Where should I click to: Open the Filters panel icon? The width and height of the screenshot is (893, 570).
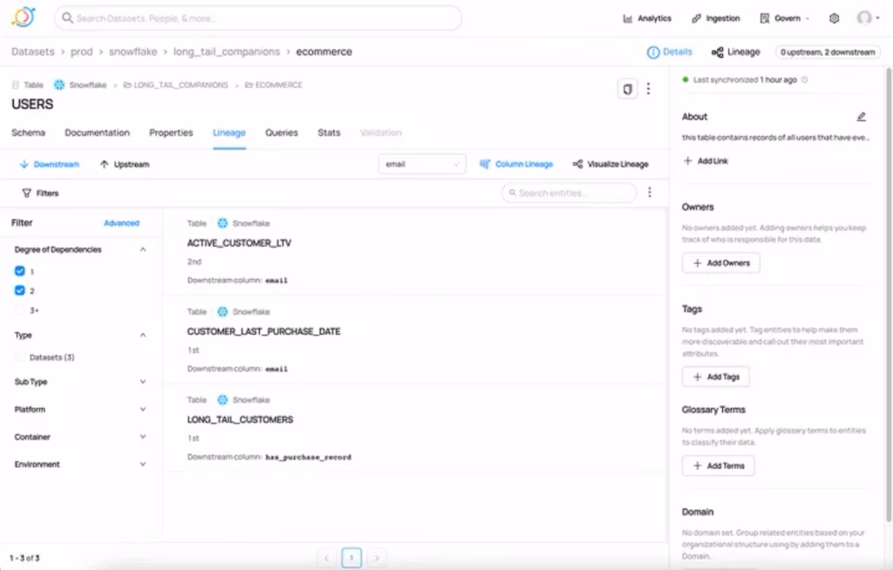pos(29,192)
